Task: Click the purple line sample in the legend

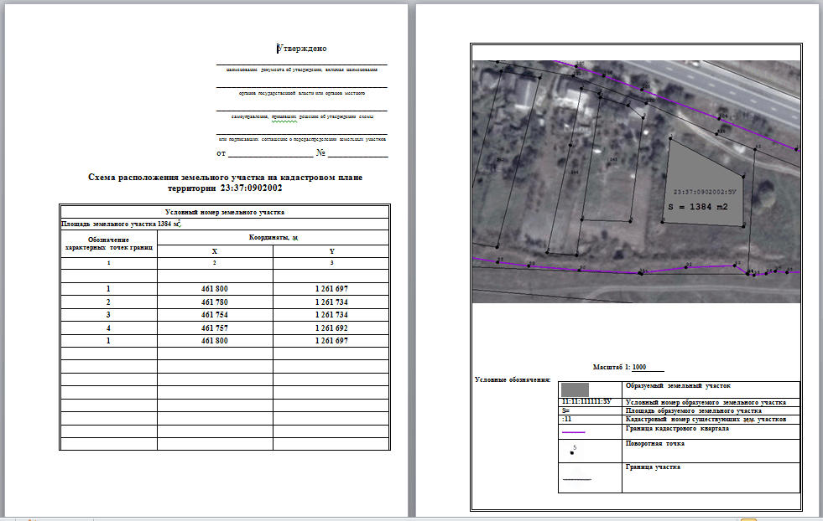Action: [x=573, y=432]
